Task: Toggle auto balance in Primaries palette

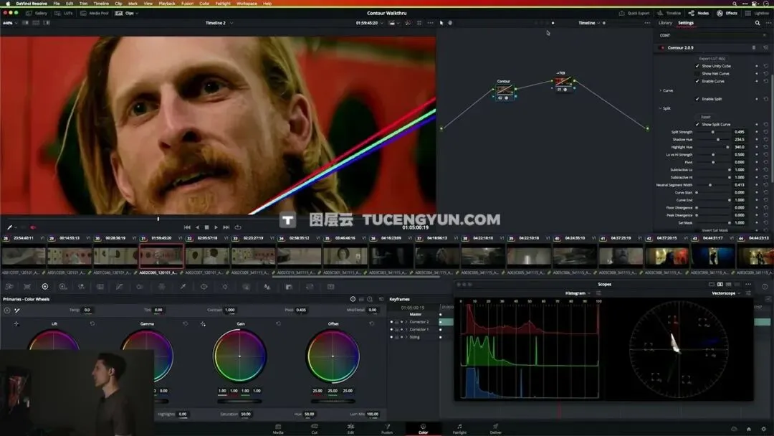Action: (7, 310)
